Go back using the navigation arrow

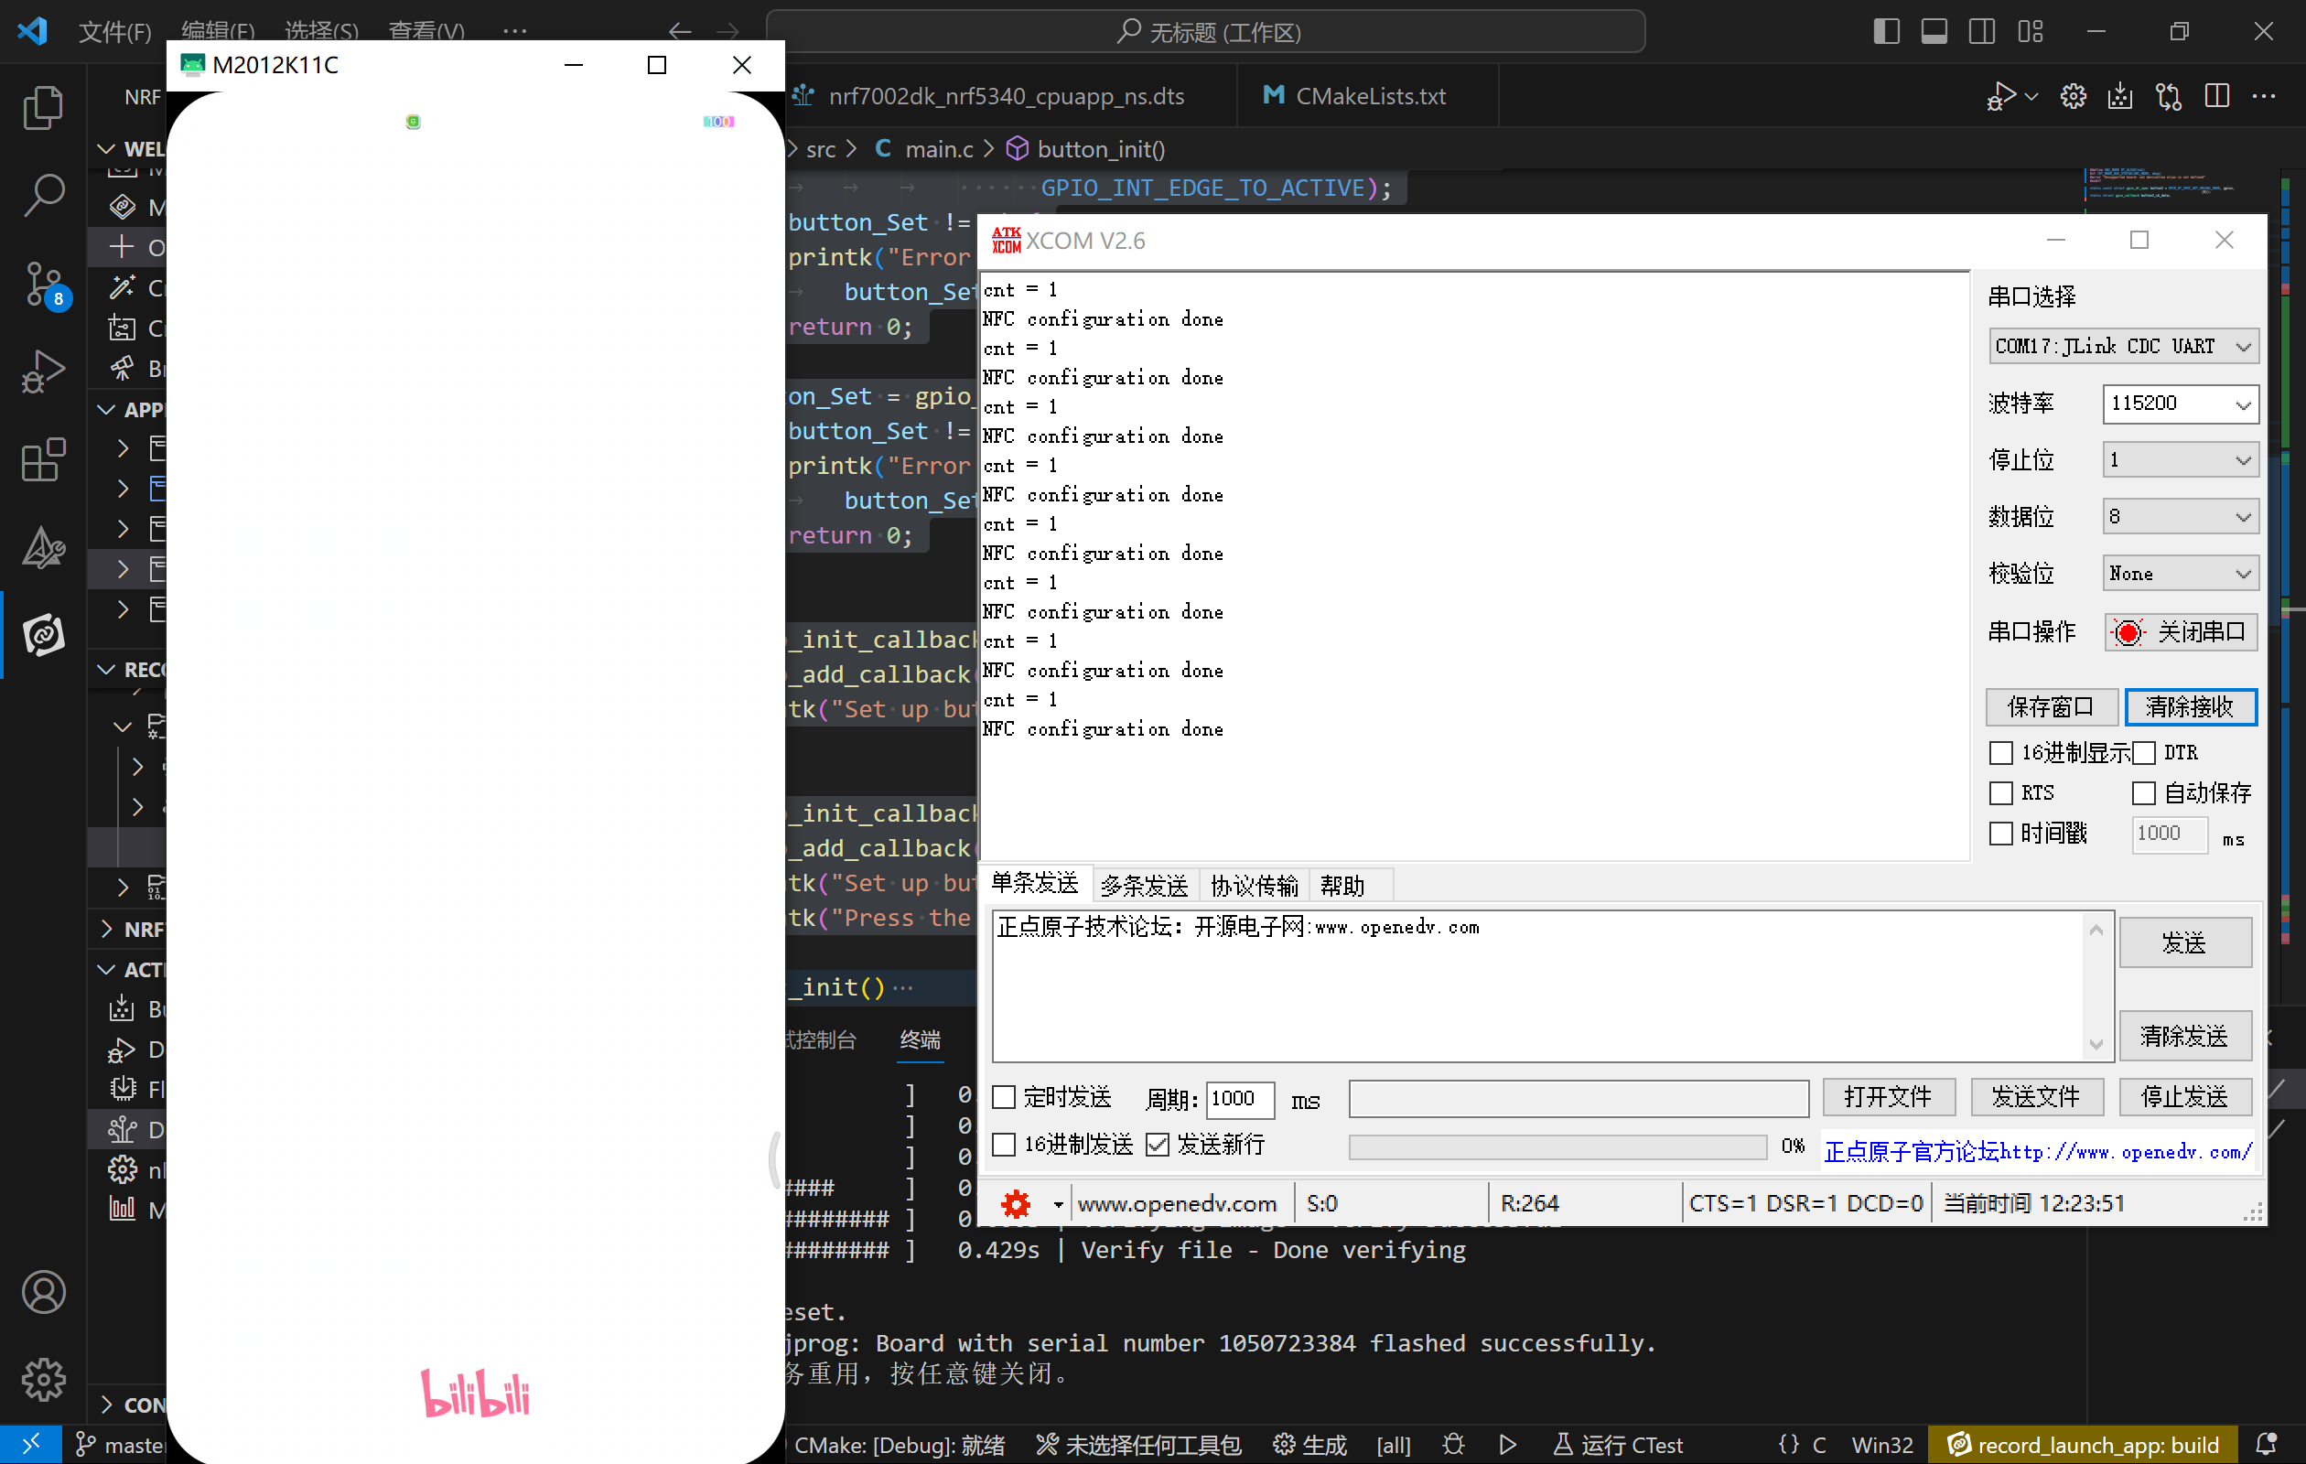tap(679, 32)
